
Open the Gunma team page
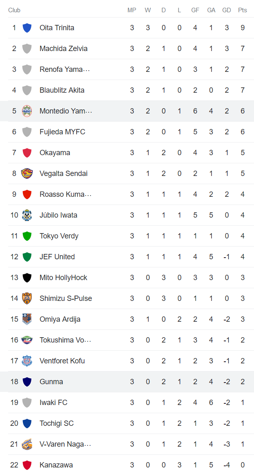click(x=51, y=381)
